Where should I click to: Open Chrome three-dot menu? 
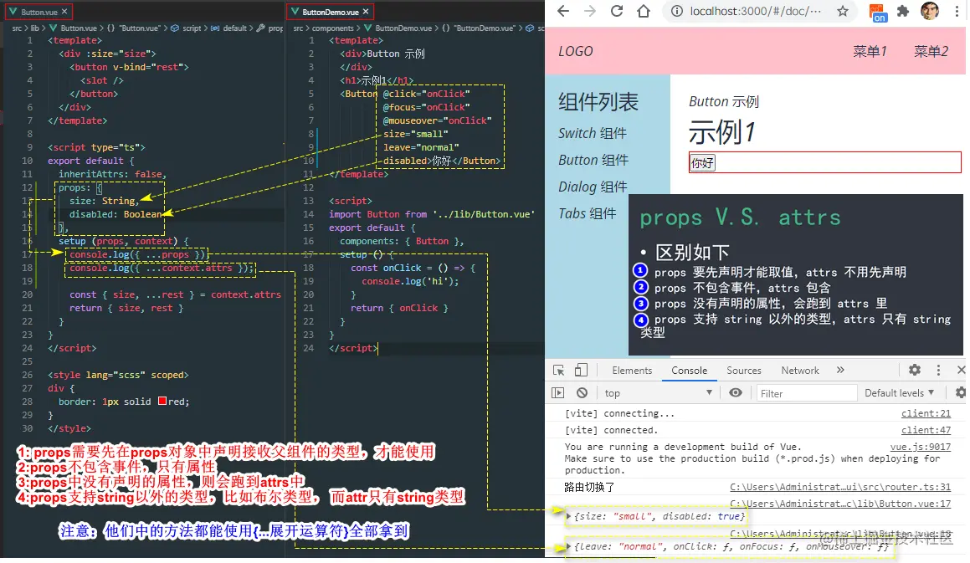957,11
